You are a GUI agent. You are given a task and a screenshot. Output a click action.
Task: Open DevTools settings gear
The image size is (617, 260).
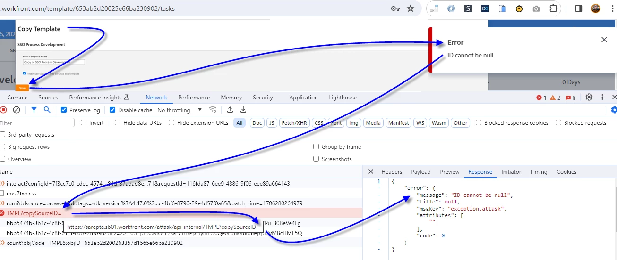[589, 97]
